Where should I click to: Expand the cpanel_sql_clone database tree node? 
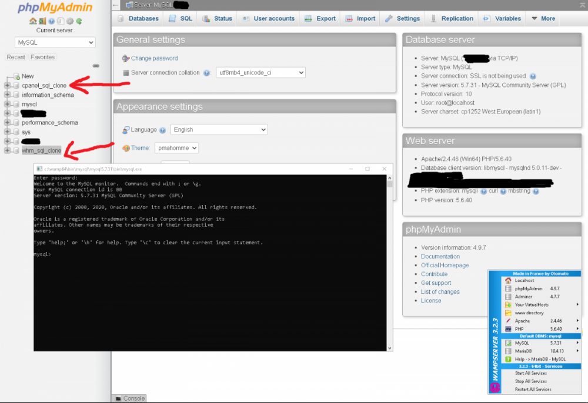click(x=7, y=86)
